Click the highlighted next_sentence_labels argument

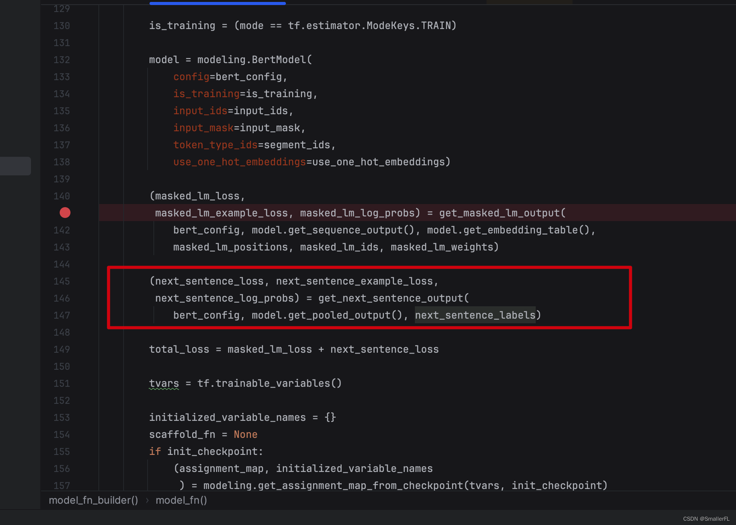point(475,315)
